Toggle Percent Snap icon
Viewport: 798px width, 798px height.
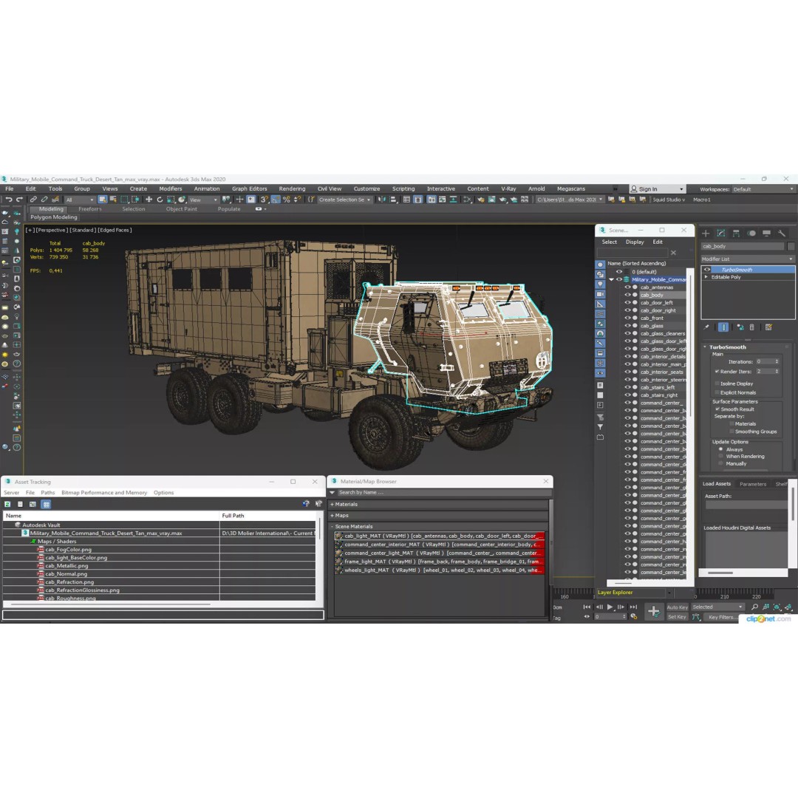click(x=286, y=199)
